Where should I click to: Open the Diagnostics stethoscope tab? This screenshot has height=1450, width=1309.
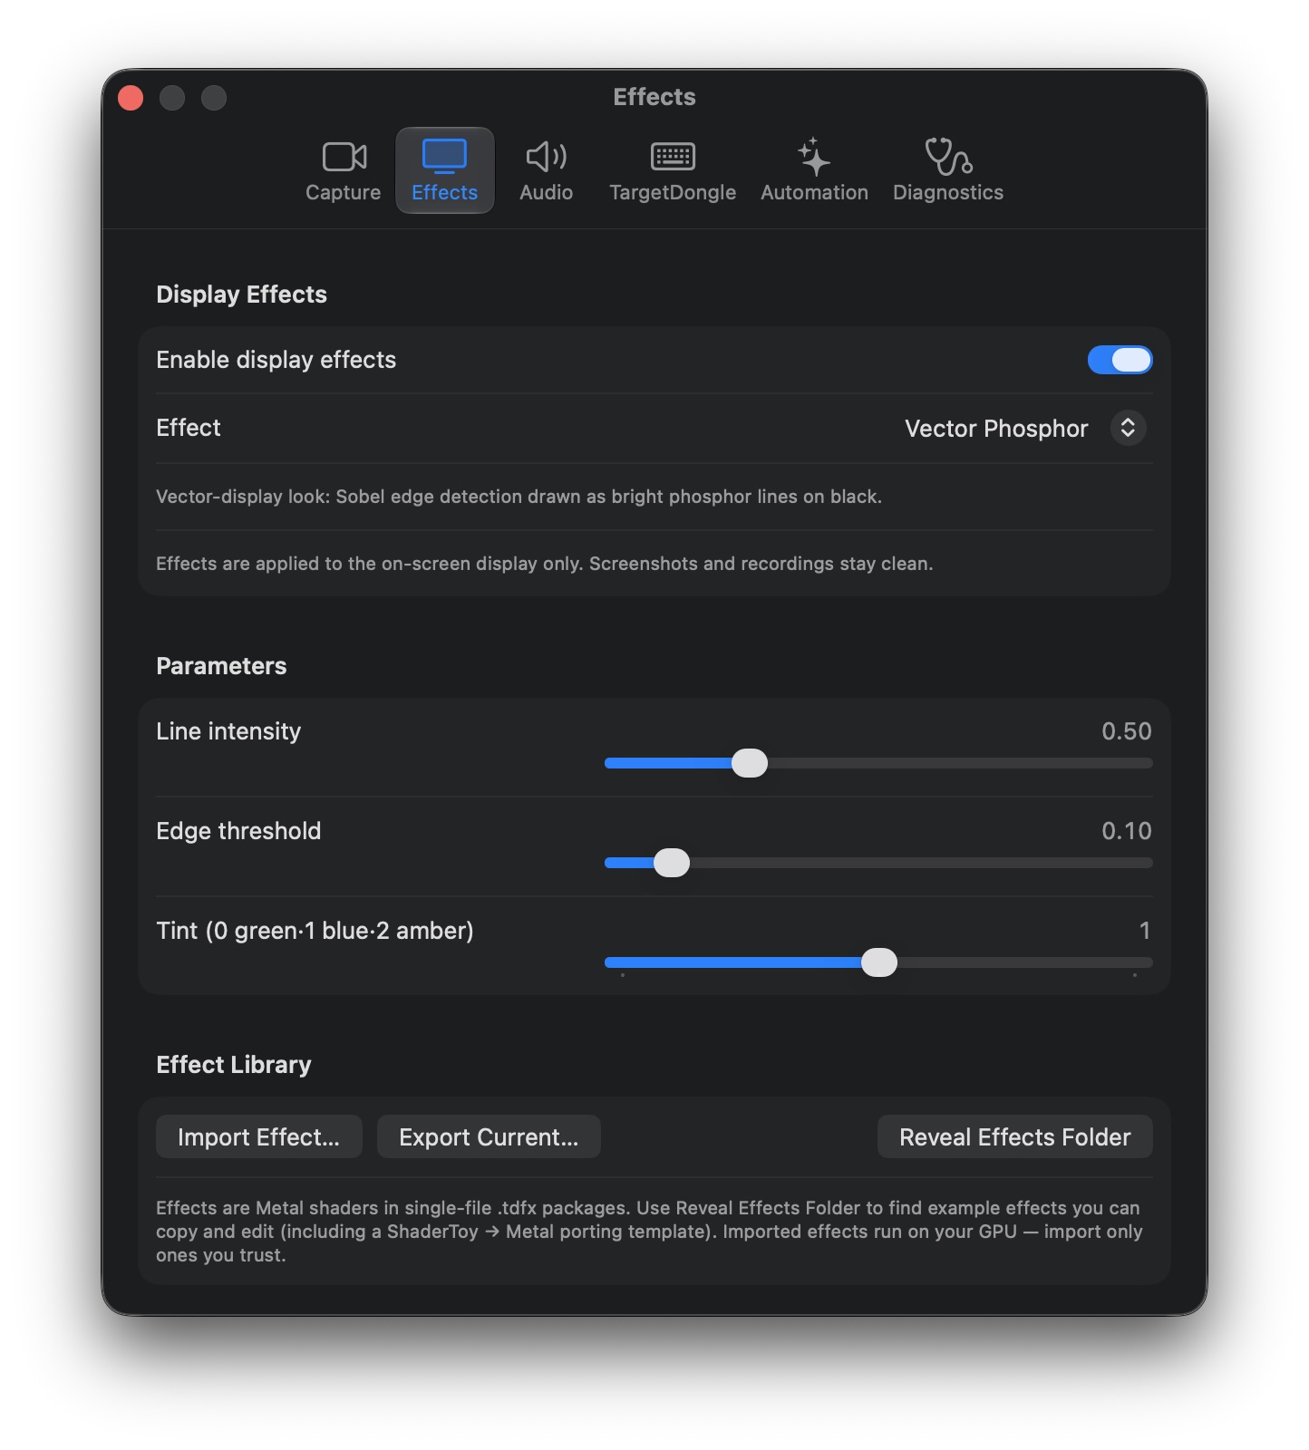[948, 170]
